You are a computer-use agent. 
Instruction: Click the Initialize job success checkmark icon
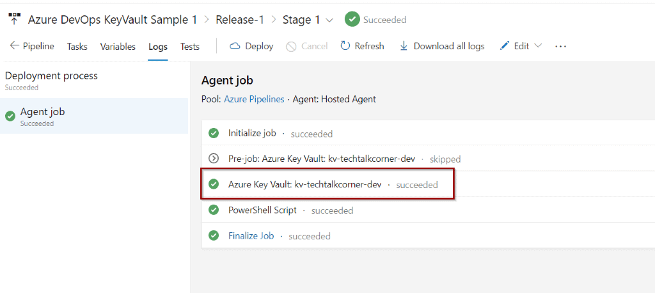point(214,133)
